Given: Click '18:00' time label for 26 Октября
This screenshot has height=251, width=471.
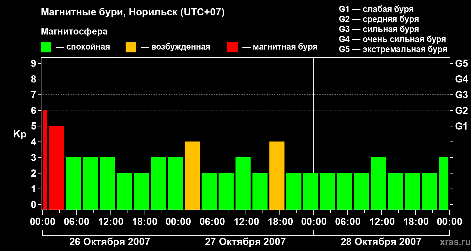Looking at the screenshot, I should click(x=144, y=222).
